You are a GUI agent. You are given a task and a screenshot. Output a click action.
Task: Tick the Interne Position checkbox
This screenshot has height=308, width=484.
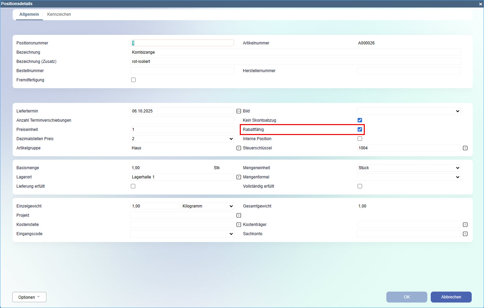[360, 139]
